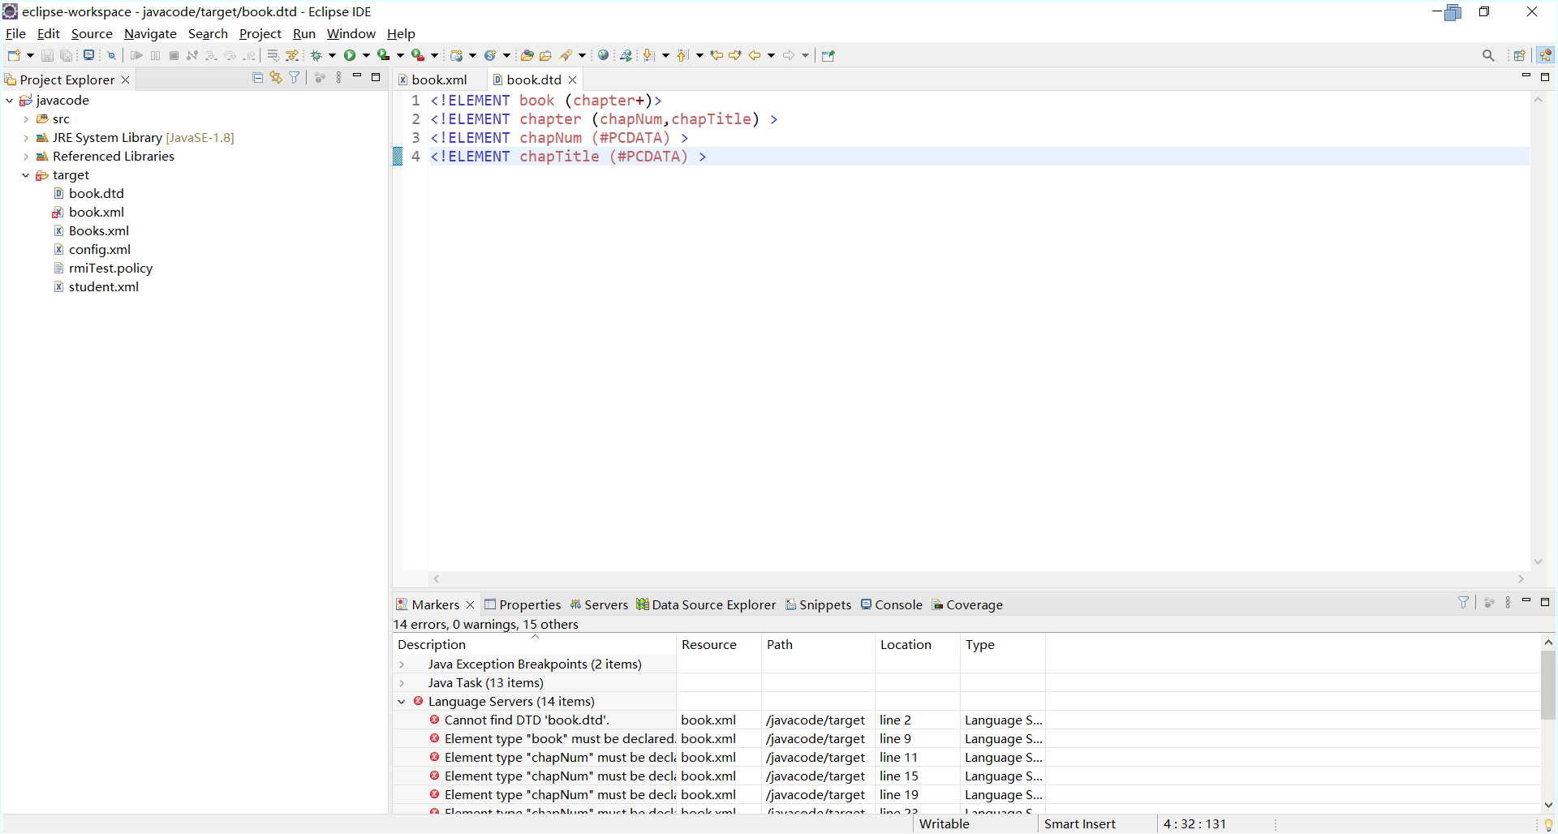Collapse All in Project Explorer toolbar
Screen dimensions: 1558x834
pyautogui.click(x=257, y=77)
